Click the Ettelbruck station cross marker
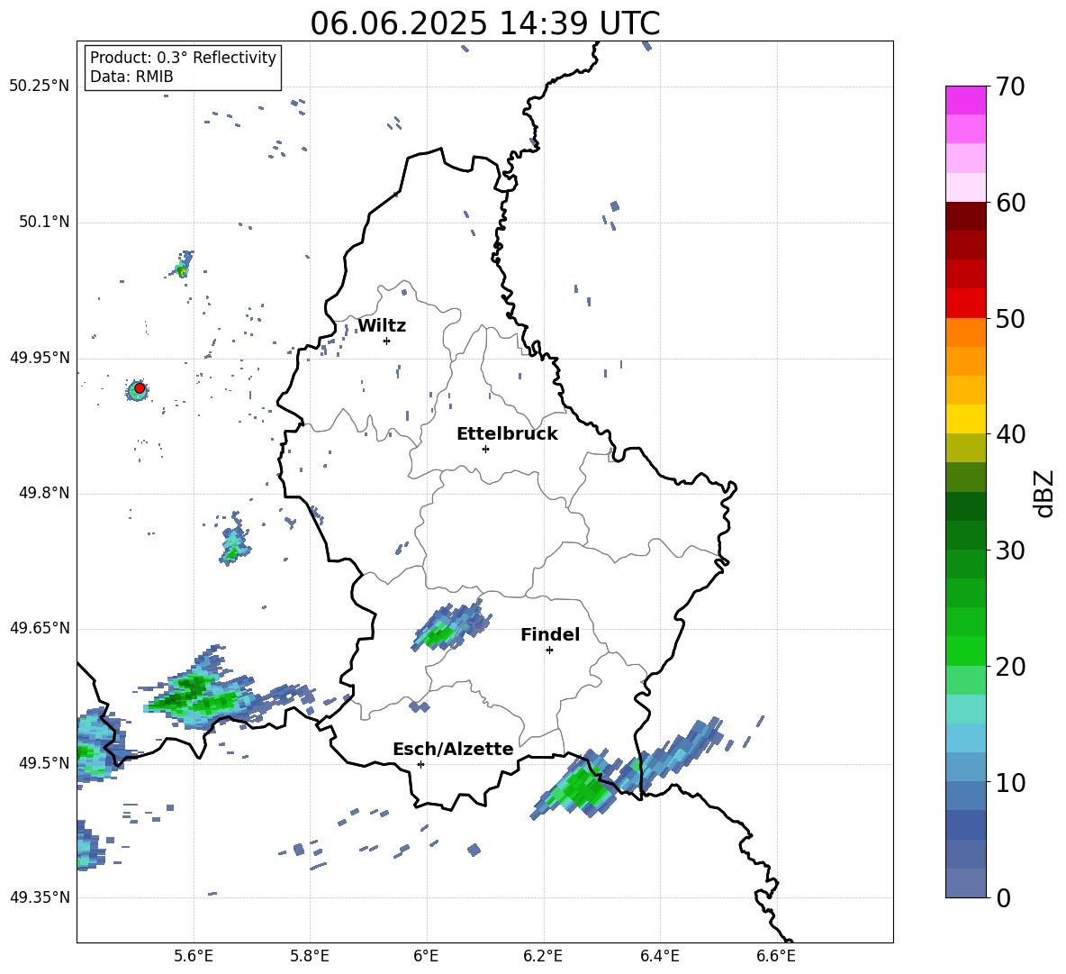1066x974 pixels. (485, 449)
